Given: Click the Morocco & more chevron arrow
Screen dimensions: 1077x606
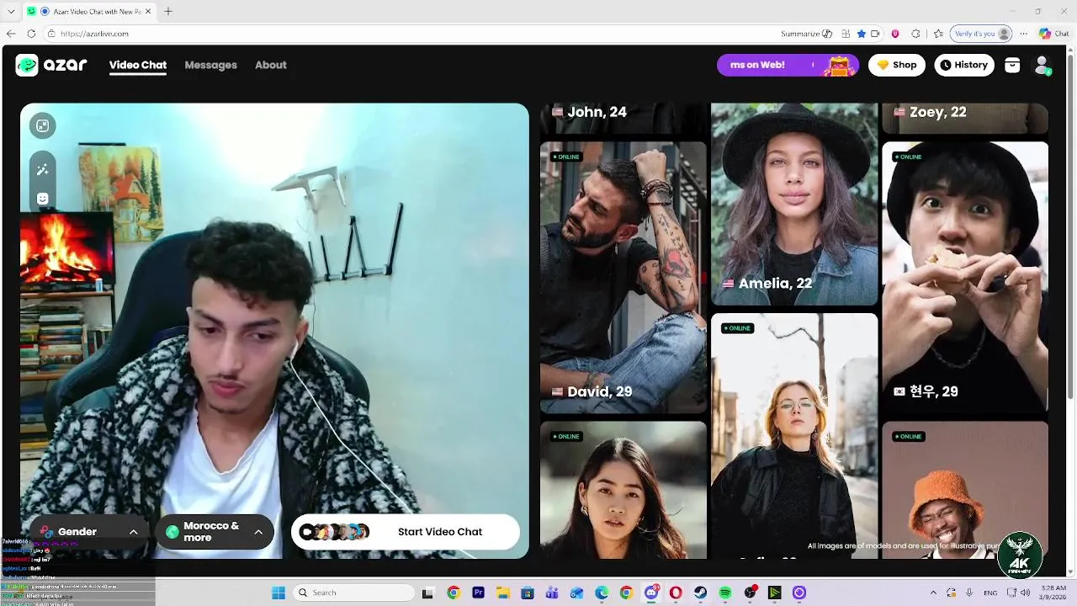Looking at the screenshot, I should [x=258, y=532].
